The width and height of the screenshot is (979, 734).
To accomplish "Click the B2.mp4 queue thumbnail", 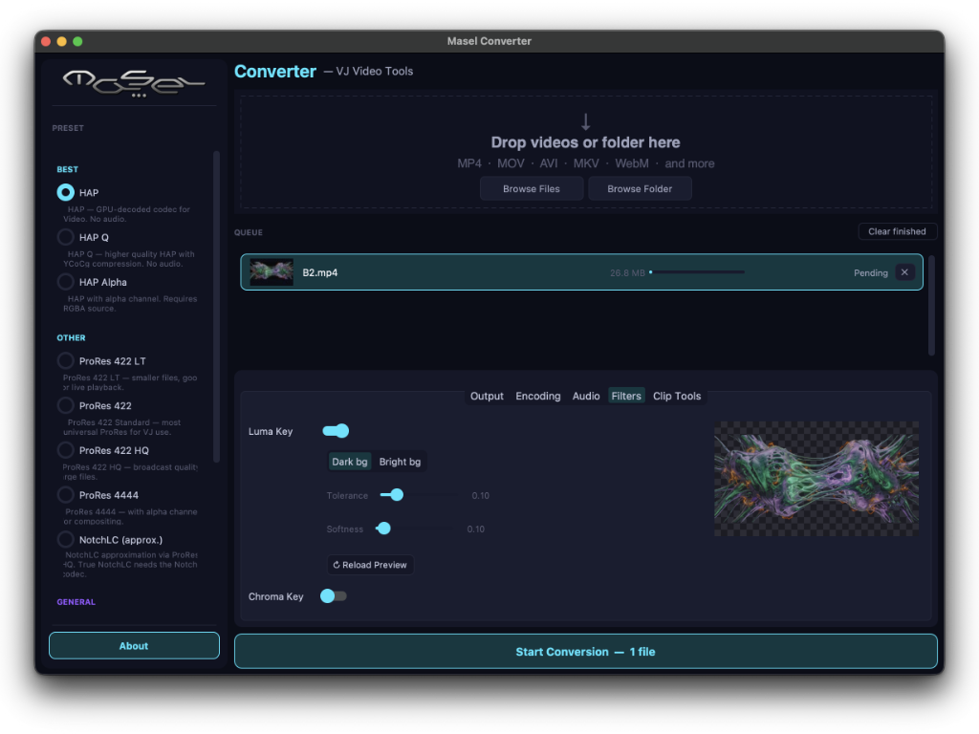I will point(271,272).
